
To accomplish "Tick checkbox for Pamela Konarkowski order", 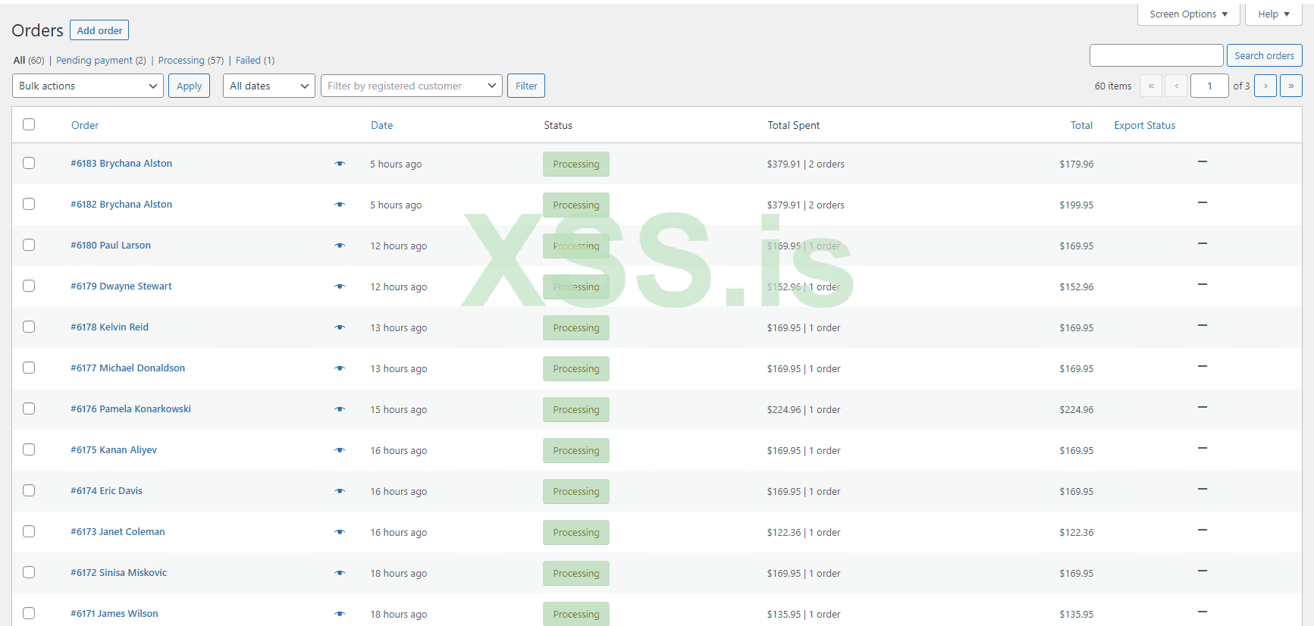I will (29, 408).
